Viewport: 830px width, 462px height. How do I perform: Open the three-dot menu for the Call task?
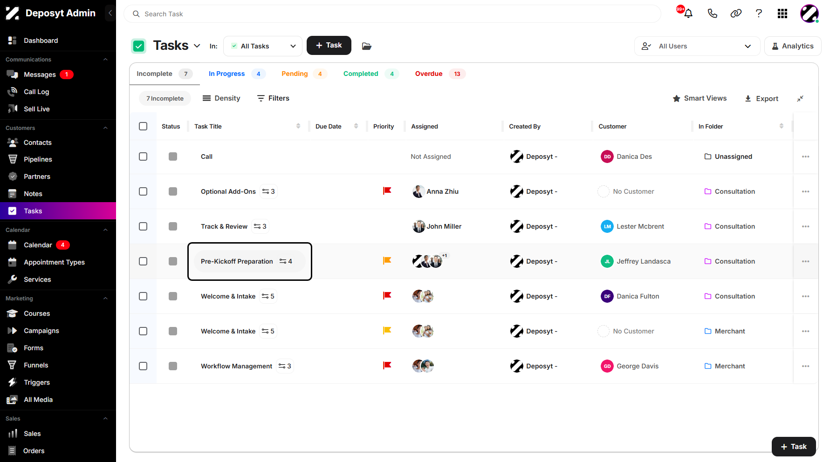coord(806,156)
